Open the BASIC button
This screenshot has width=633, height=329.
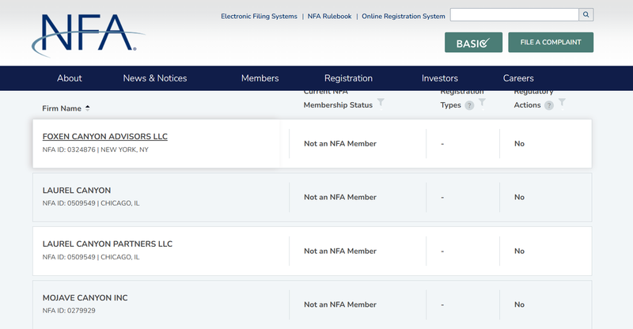(x=473, y=43)
